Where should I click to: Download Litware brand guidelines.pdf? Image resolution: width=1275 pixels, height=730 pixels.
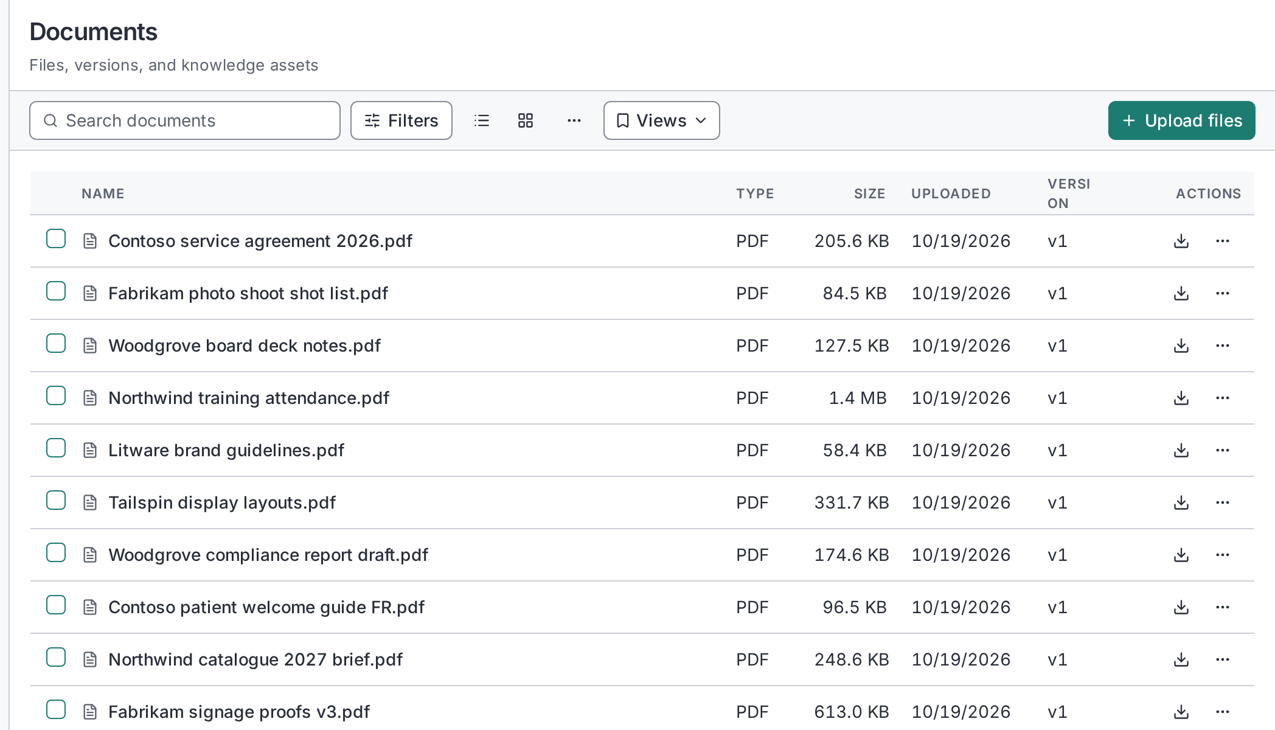tap(1181, 450)
